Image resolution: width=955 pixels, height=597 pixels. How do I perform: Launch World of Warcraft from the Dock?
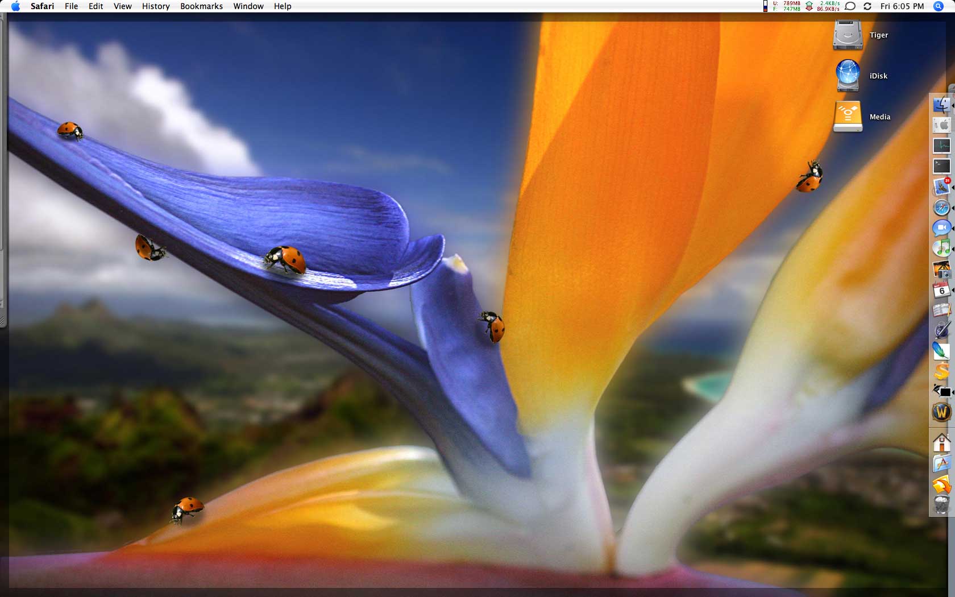942,412
